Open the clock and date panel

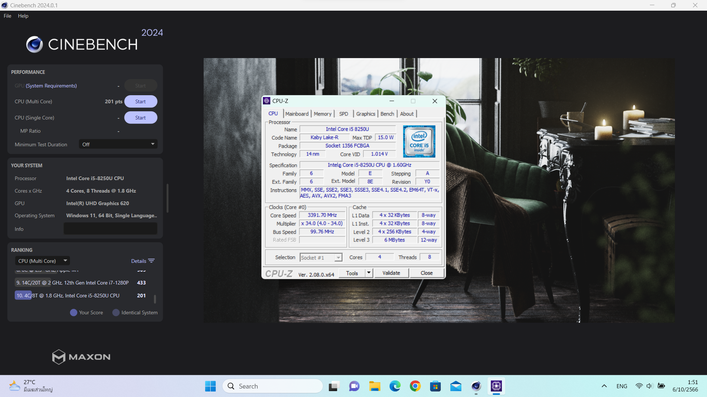(685, 386)
